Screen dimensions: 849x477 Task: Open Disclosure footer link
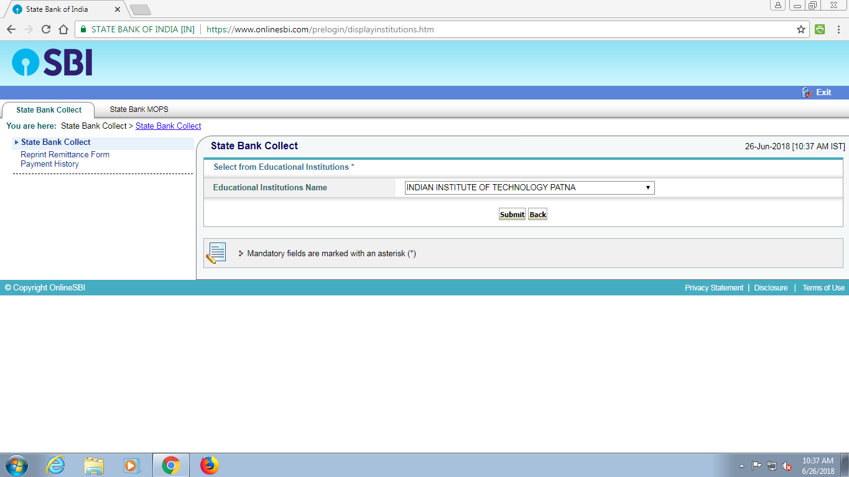[771, 288]
